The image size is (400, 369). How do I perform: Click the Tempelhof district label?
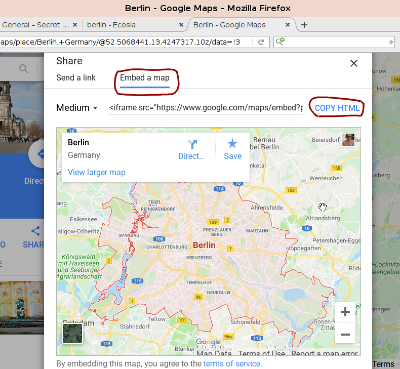[x=198, y=282]
